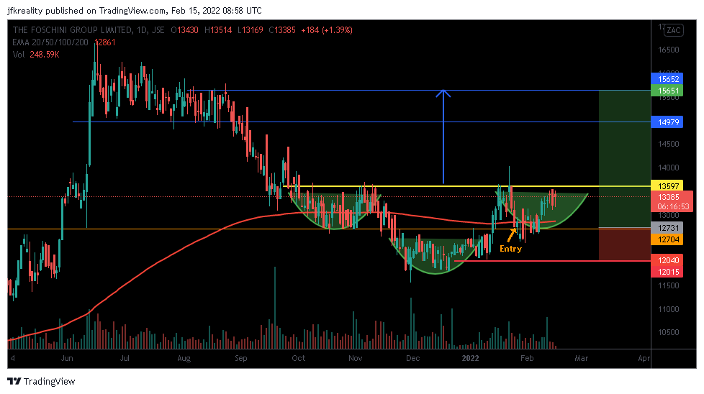Click the Jul date axis label
704x394 pixels.
125,358
